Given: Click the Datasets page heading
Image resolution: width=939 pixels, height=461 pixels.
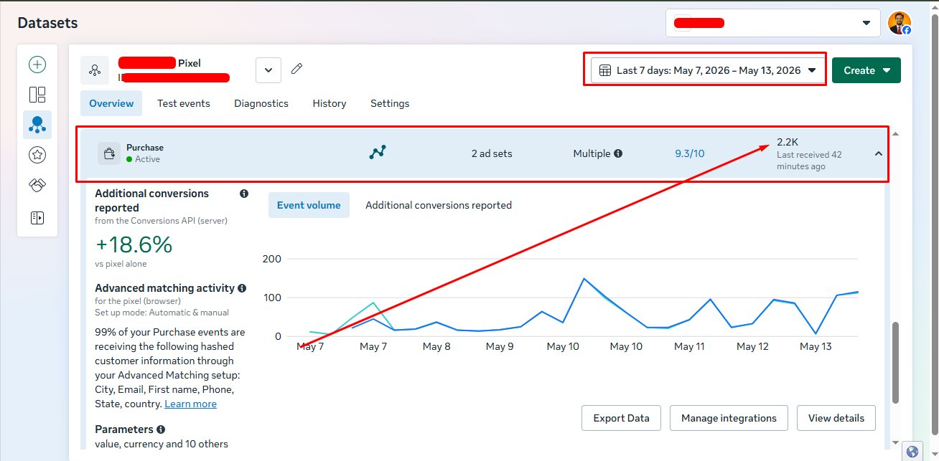Looking at the screenshot, I should [47, 23].
